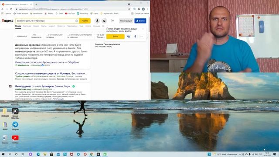
Task: Select the Поиск tab under search bar
Action: coord(18,26)
